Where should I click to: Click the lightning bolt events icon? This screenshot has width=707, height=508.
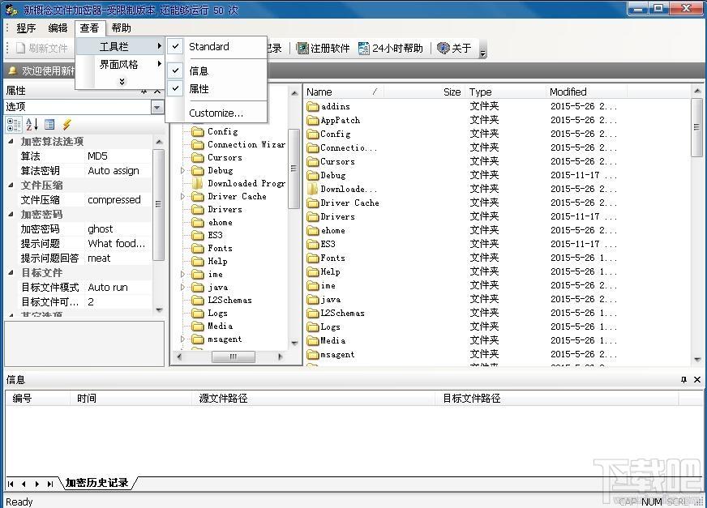pos(66,124)
